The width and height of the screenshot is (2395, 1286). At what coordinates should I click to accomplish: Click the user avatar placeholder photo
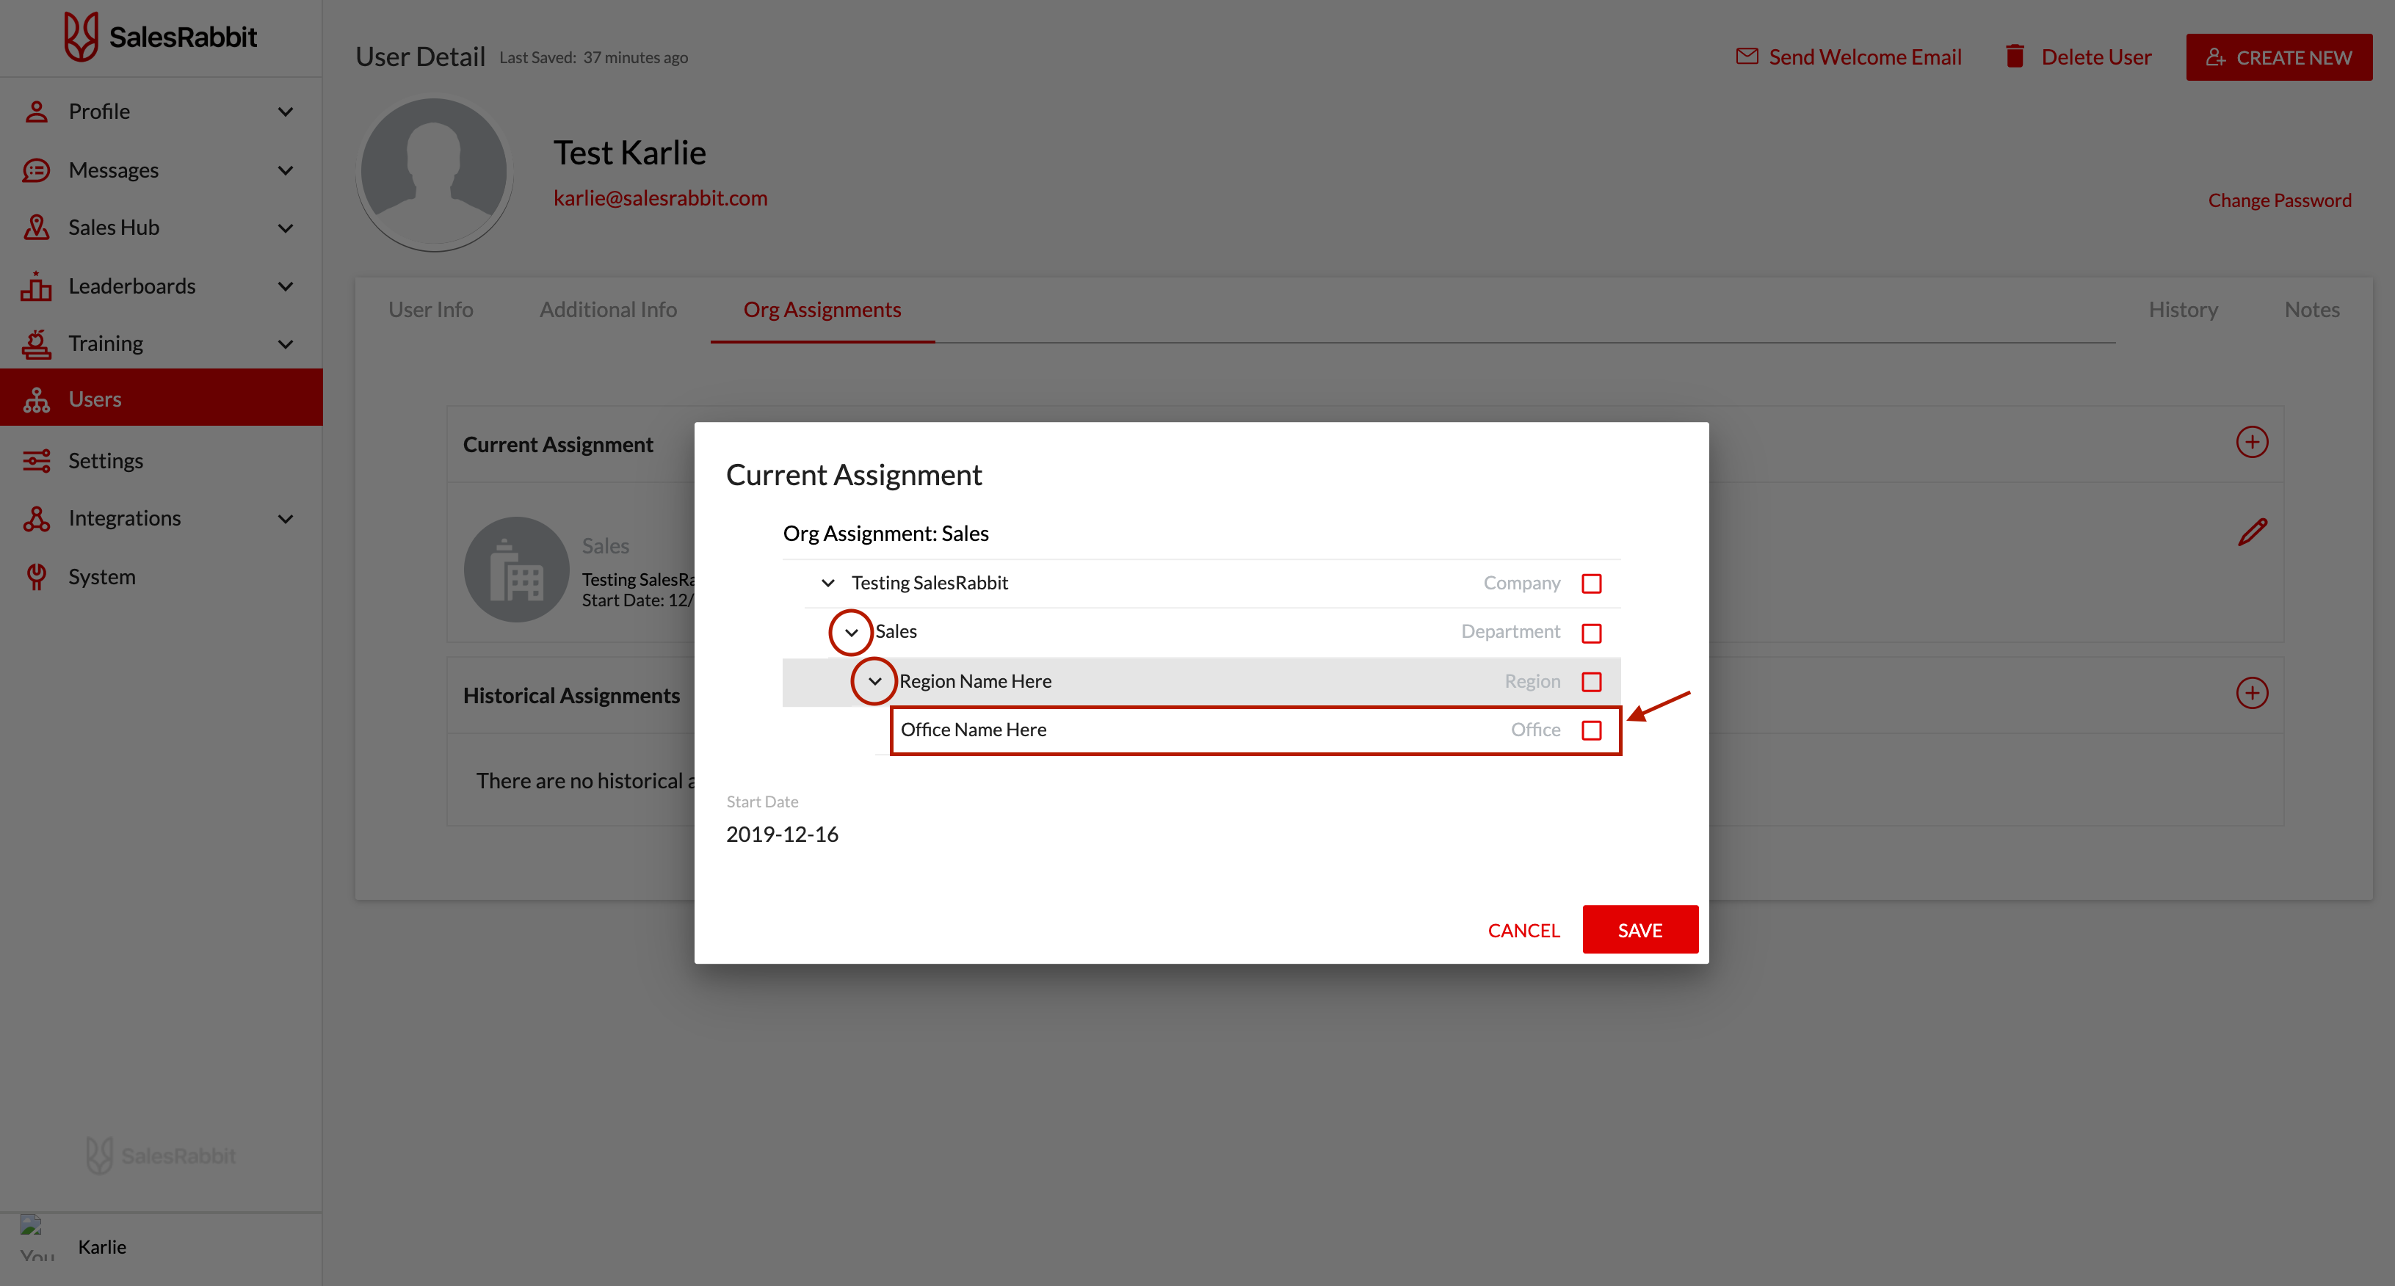(x=434, y=172)
